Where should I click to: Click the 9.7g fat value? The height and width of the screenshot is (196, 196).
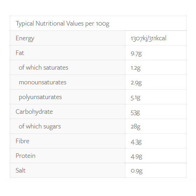pyautogui.click(x=136, y=54)
